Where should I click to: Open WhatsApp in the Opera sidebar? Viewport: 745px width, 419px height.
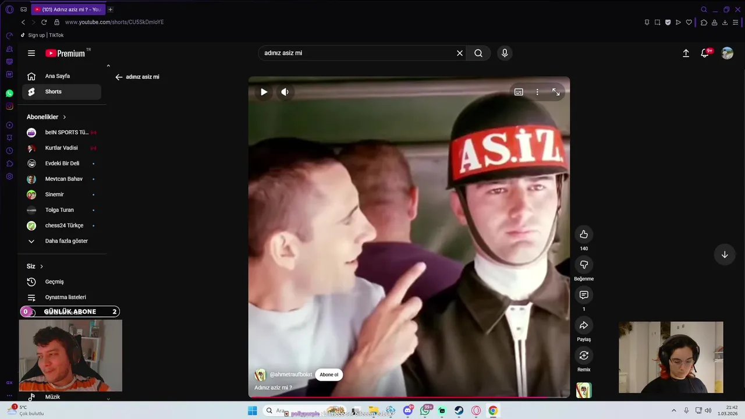pos(9,93)
